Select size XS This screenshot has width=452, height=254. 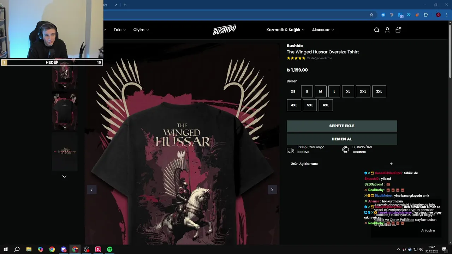(293, 91)
